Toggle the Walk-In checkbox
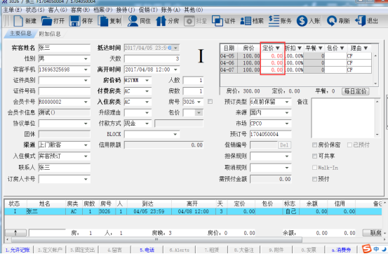The image size is (388, 254). pos(314,168)
